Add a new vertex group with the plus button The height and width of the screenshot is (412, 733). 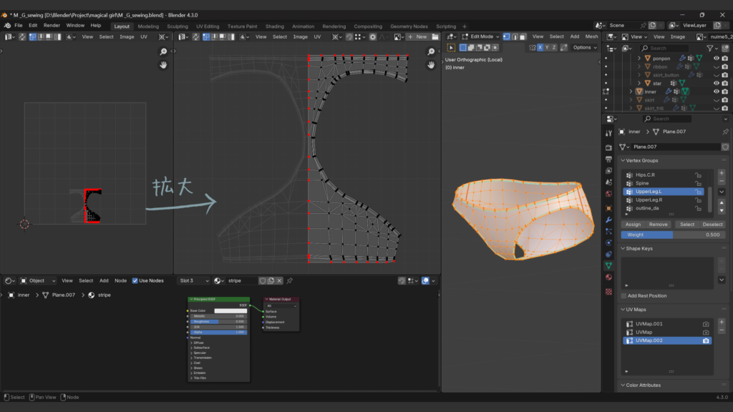[x=721, y=173]
